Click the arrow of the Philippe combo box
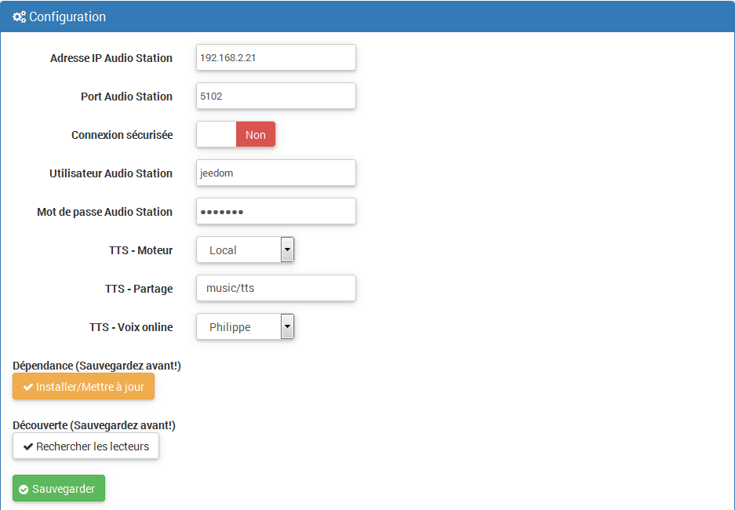The height and width of the screenshot is (510, 735). click(x=287, y=326)
